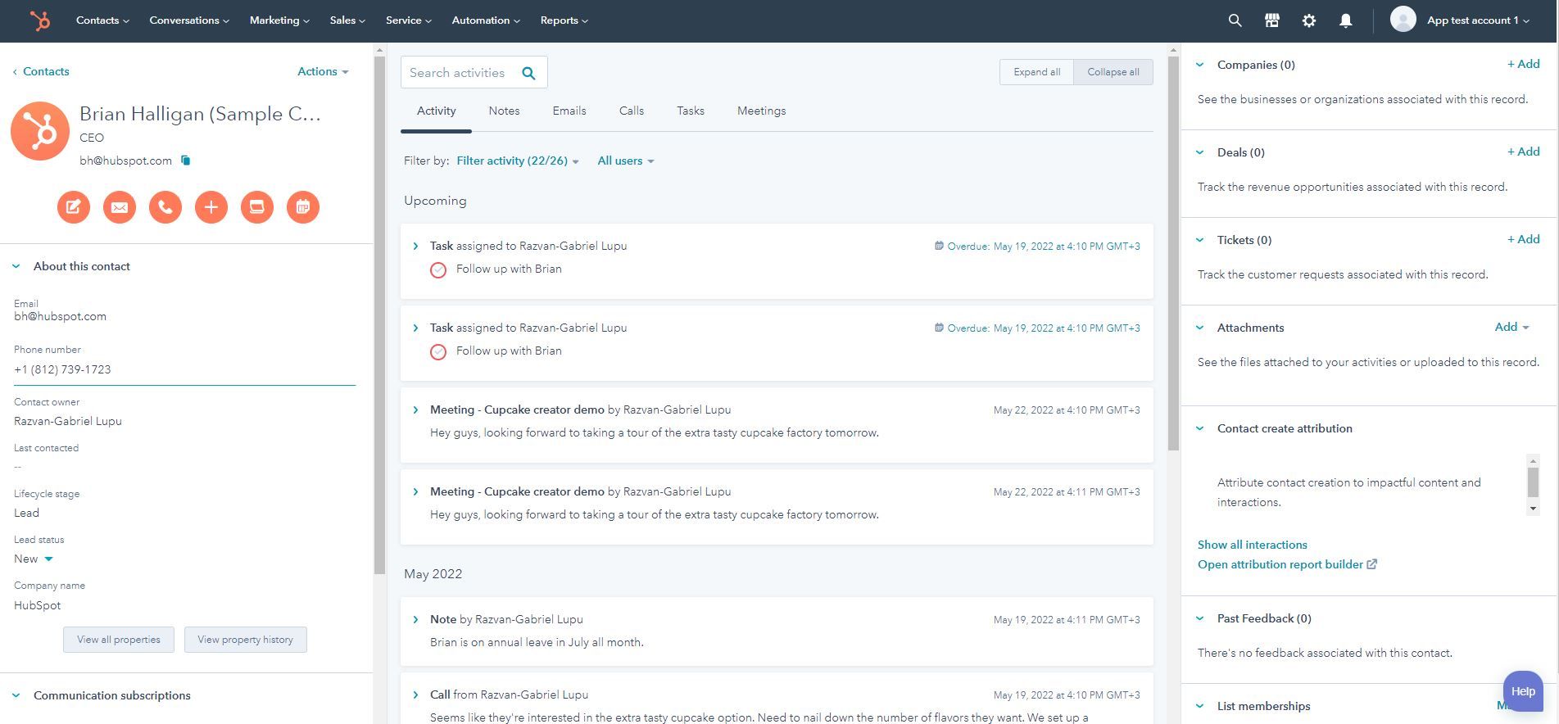Expand the 4:11 PM Cupcake creator demo meeting

(415, 491)
